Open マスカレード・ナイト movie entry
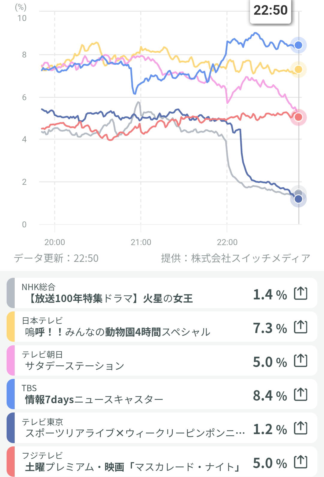Viewport: 324px width, 477px height. [132, 467]
